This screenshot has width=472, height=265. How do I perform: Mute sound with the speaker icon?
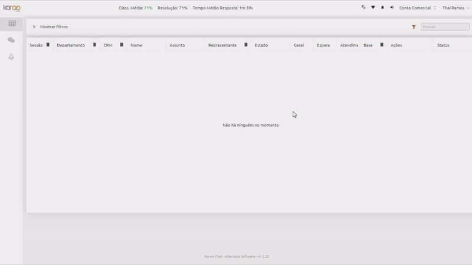click(x=392, y=8)
